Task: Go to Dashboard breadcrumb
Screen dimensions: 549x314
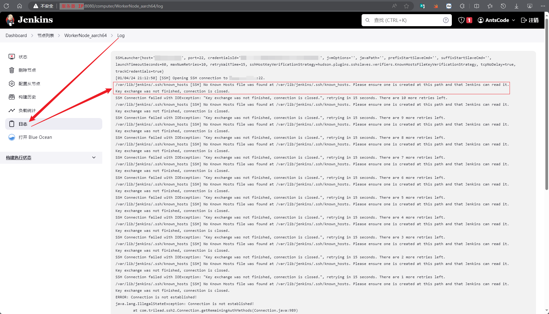Action: (x=16, y=36)
